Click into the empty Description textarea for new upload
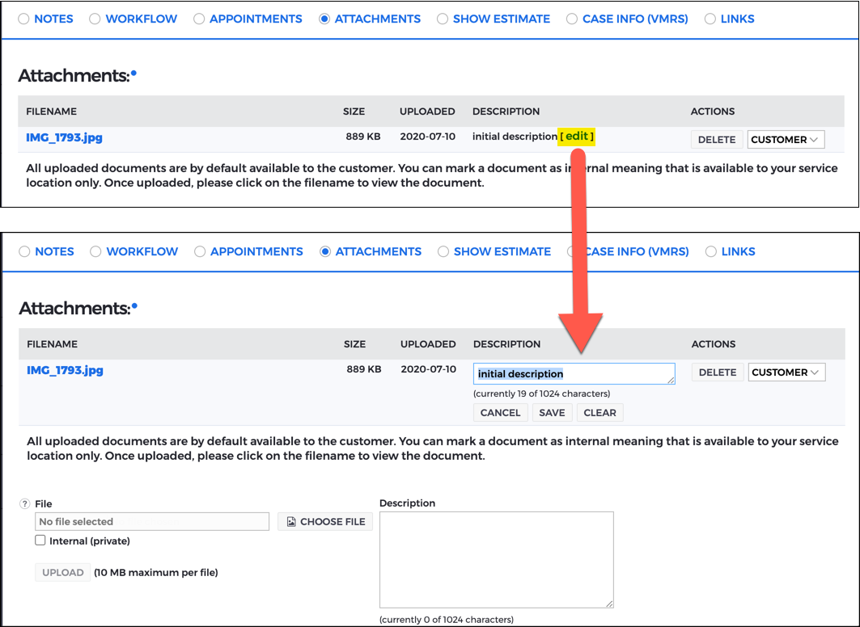 tap(497, 560)
